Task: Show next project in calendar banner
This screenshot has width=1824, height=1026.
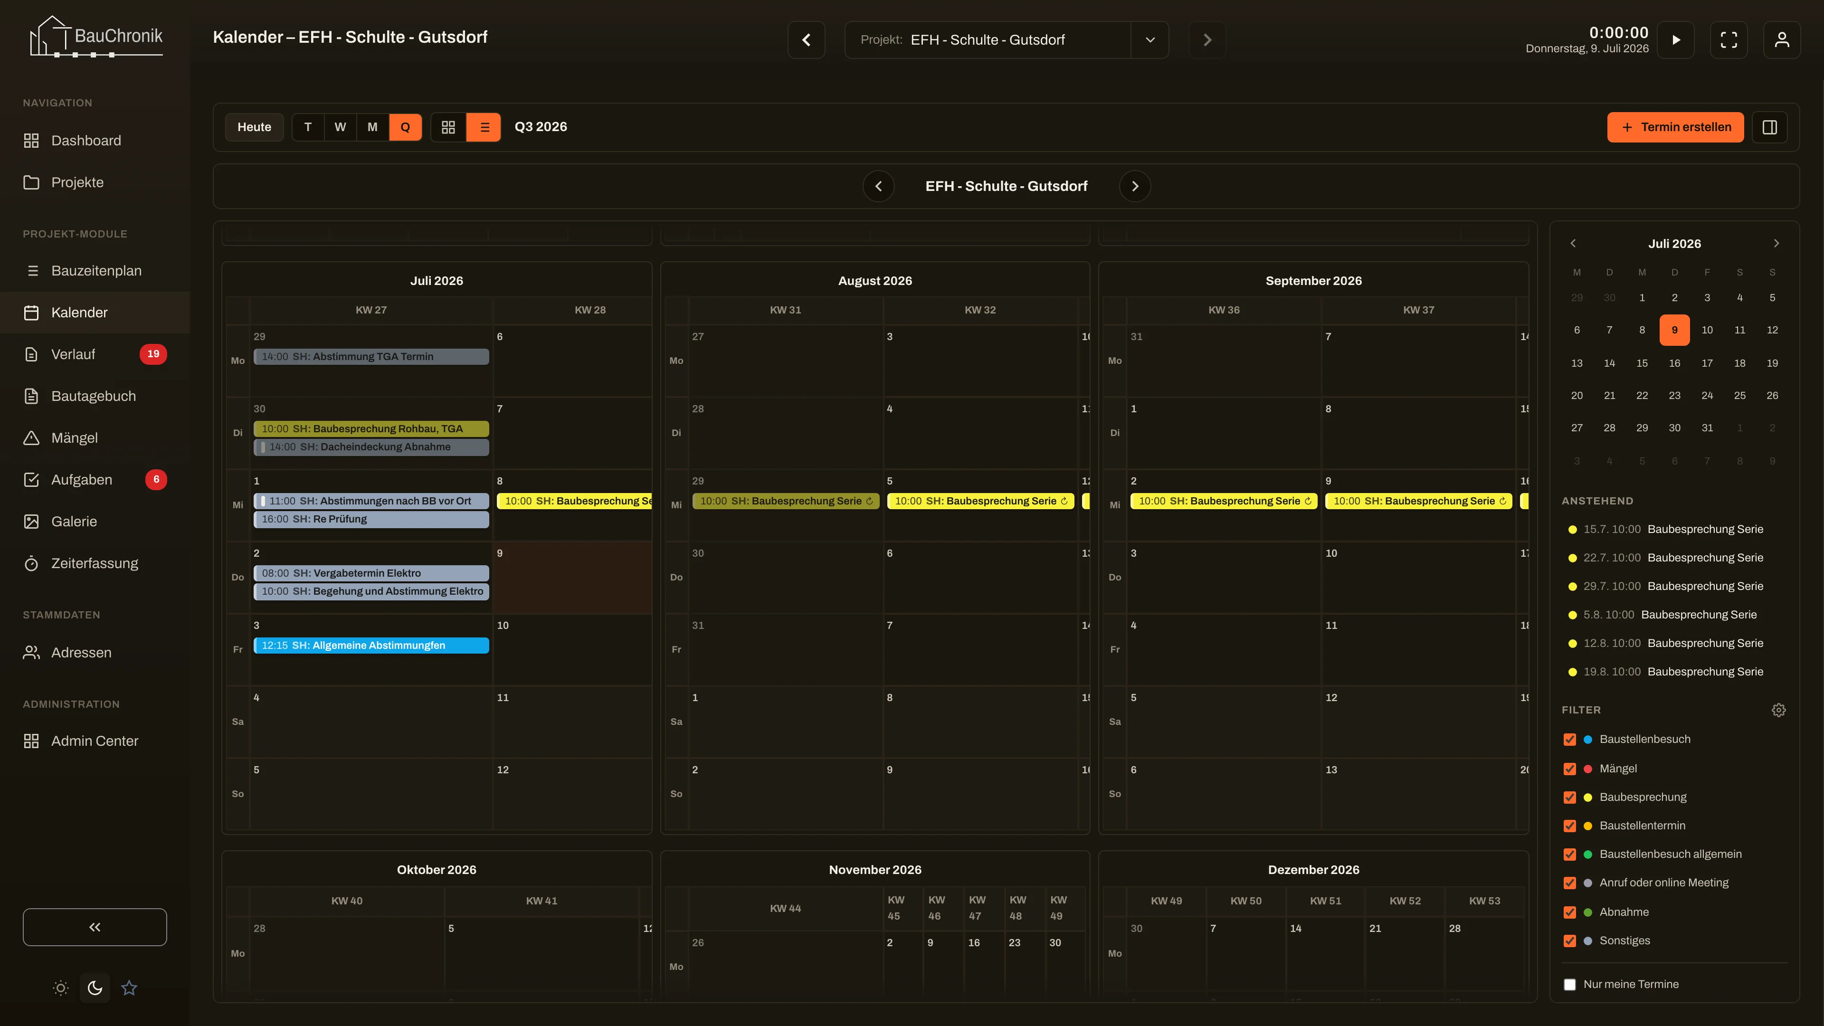Action: point(1135,186)
